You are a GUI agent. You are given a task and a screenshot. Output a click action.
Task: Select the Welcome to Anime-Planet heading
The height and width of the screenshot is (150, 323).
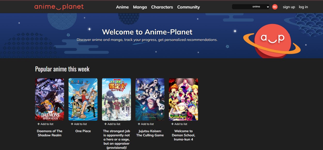coord(147,32)
